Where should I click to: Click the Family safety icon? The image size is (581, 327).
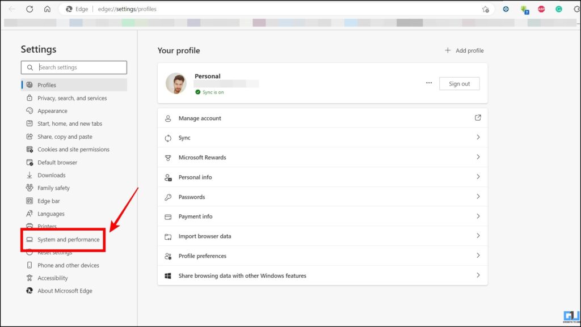point(30,188)
